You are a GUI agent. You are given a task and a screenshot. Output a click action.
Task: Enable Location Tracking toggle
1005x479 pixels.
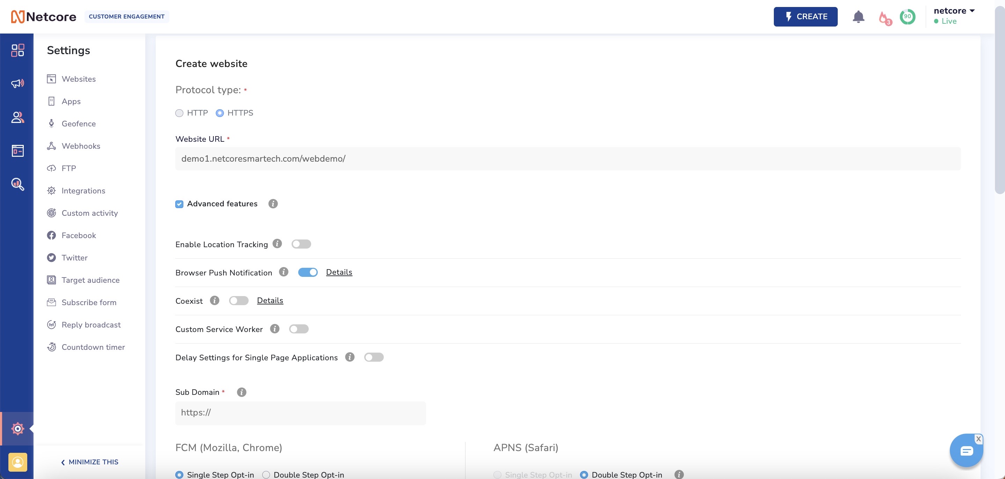pyautogui.click(x=301, y=244)
